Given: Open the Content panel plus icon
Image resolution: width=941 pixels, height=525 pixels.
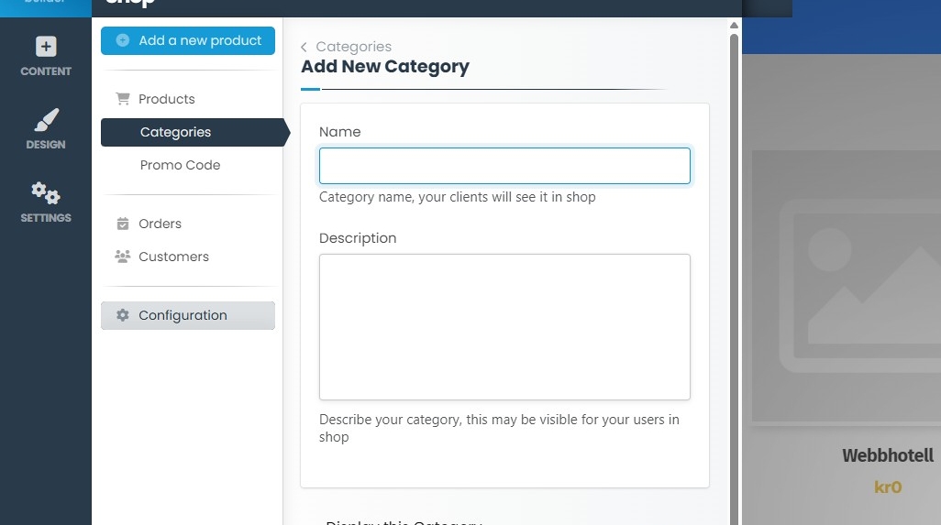Looking at the screenshot, I should (x=46, y=47).
